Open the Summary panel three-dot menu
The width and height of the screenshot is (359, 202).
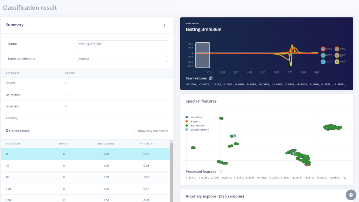click(x=164, y=25)
